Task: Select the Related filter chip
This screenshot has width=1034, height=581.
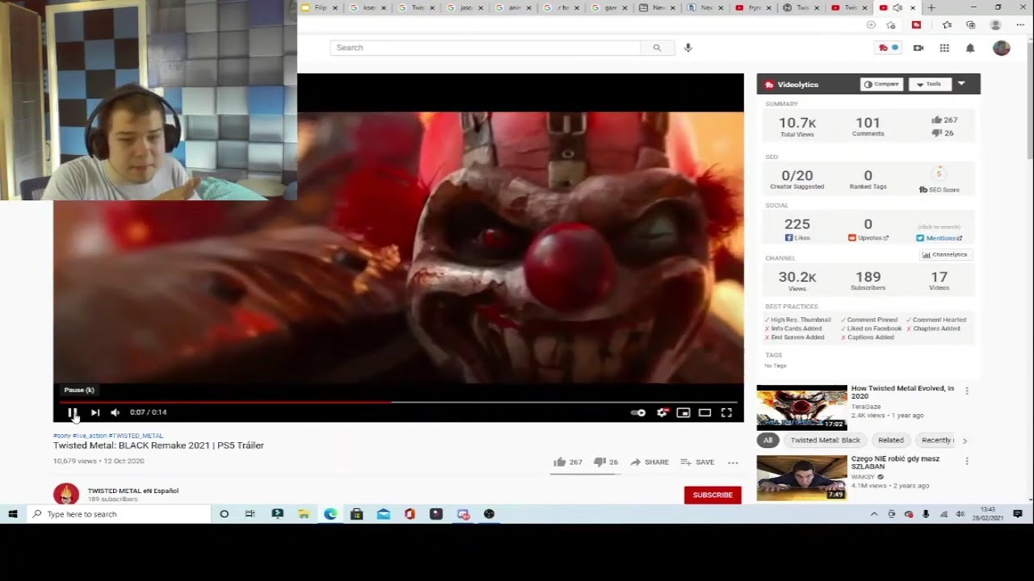Action: coord(890,441)
